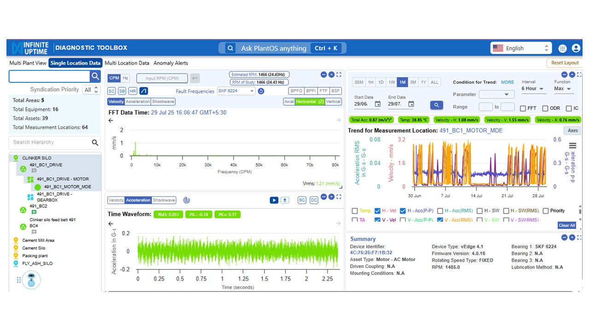Open the Start Date calendar picker

coord(377,104)
